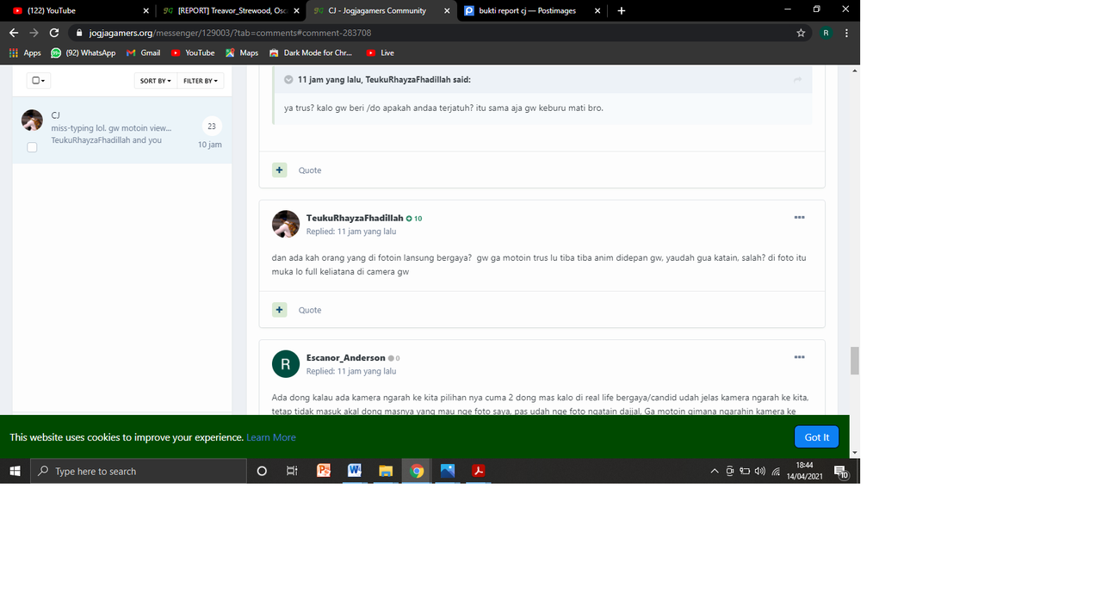This screenshot has width=1102, height=612.
Task: Open the Maps bookmark
Action: point(242,53)
